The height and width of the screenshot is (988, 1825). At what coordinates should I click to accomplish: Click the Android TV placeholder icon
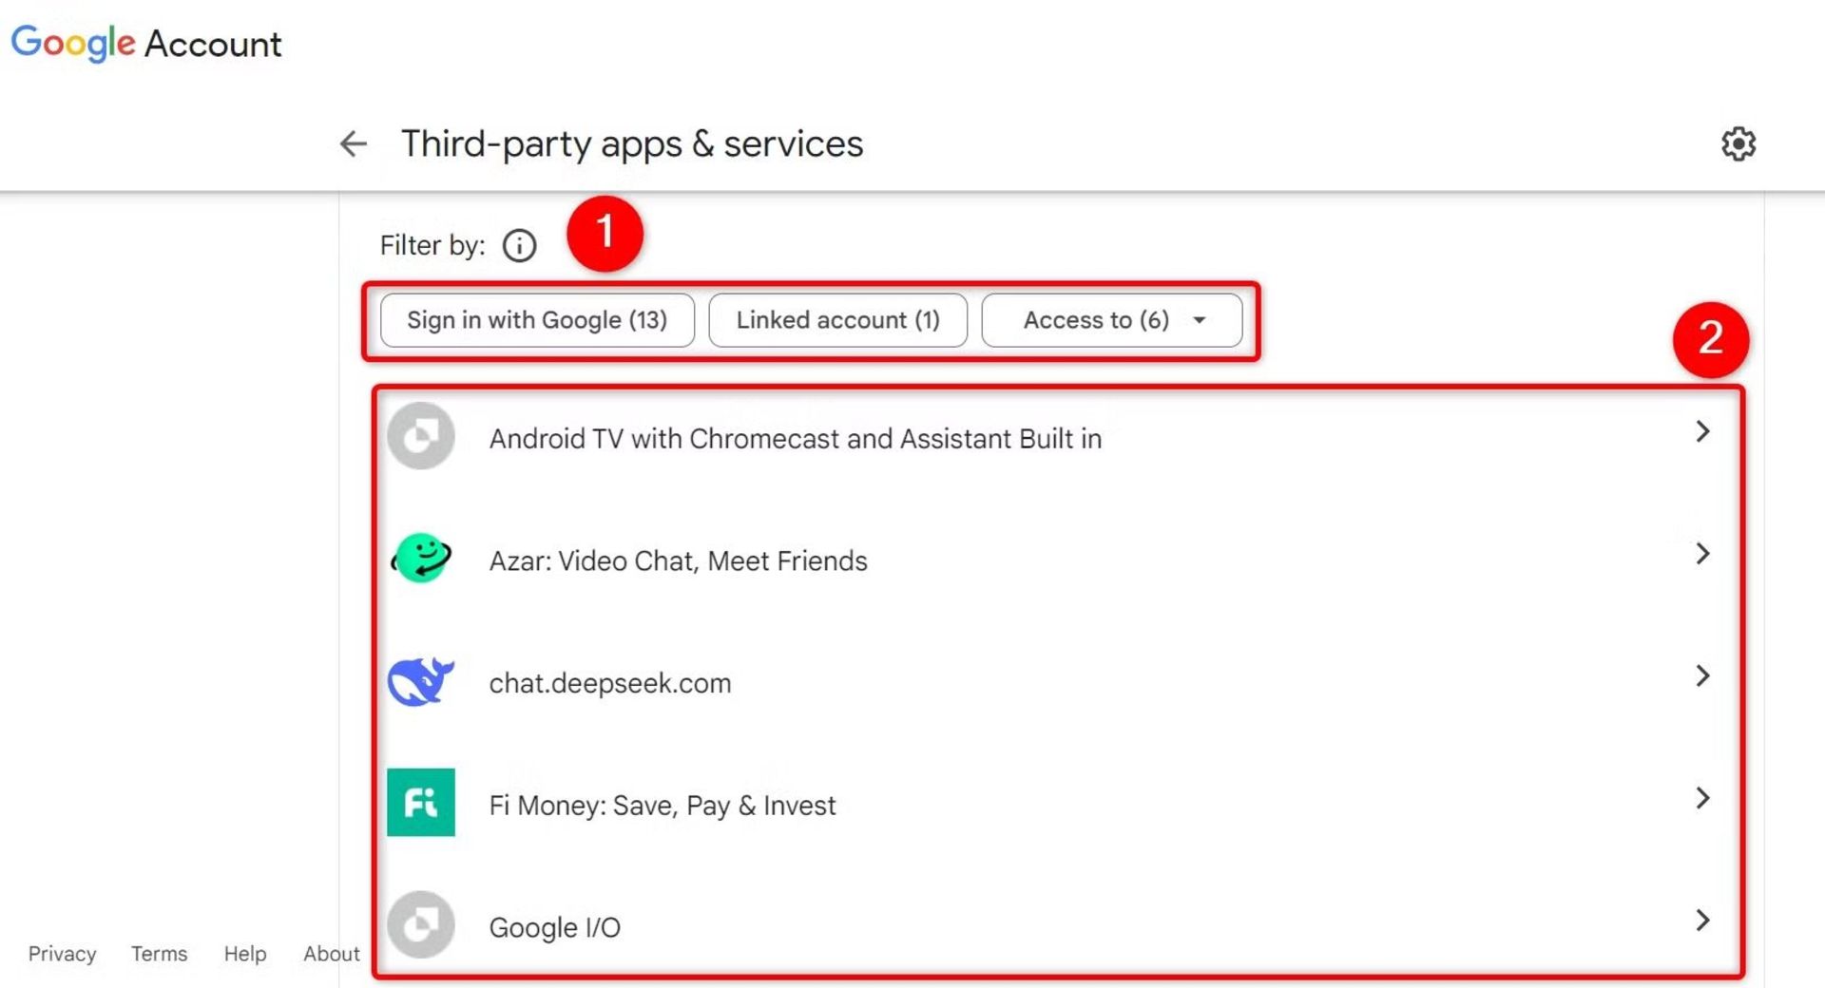tap(421, 437)
